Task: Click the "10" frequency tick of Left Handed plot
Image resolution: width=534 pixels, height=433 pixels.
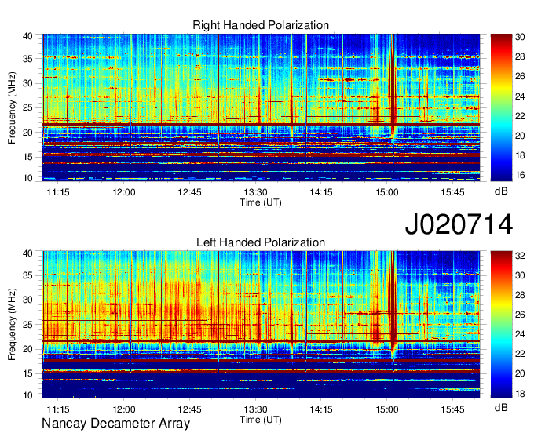Action: click(27, 395)
